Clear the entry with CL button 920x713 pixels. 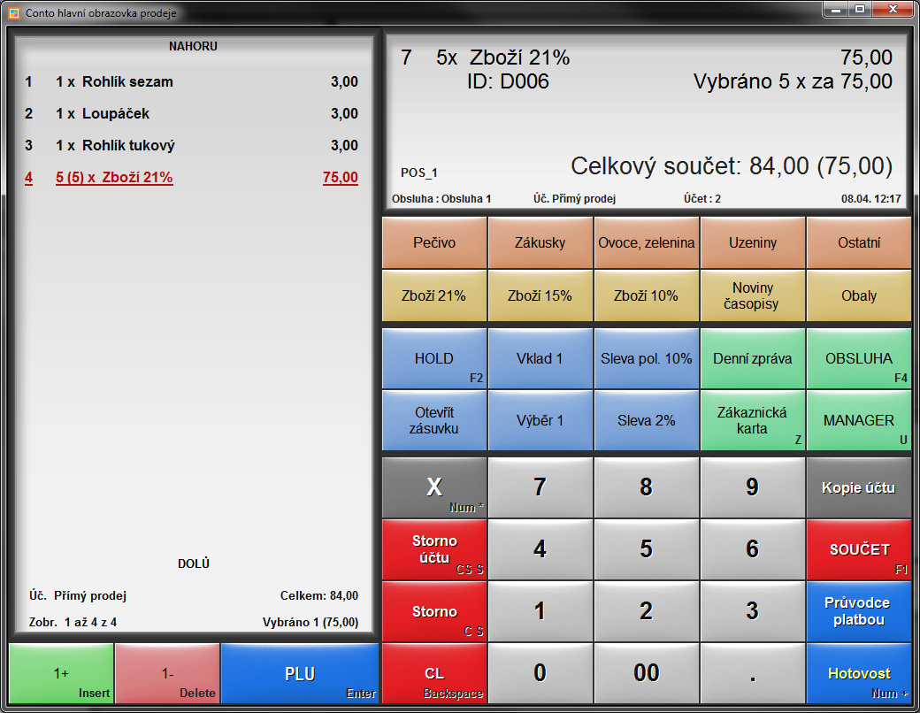(434, 673)
